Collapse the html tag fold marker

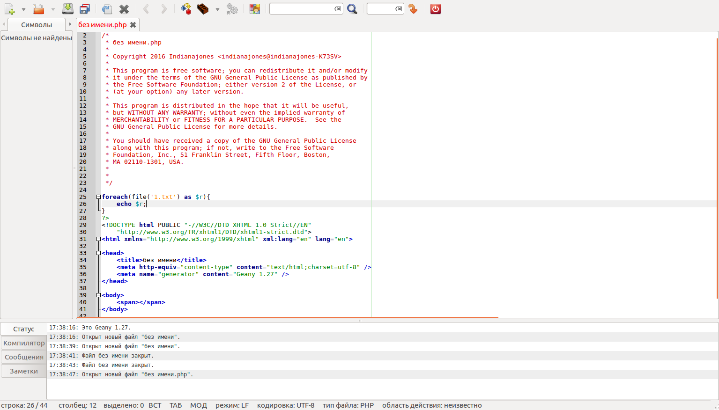coord(98,239)
